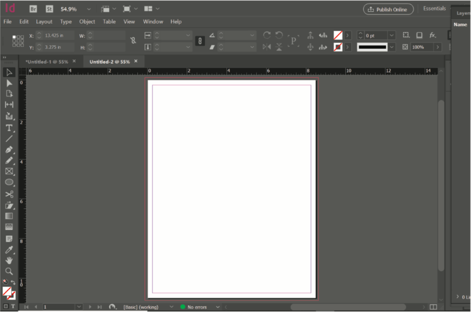The image size is (471, 312).
Task: Select the Hand tool
Action: (9, 260)
